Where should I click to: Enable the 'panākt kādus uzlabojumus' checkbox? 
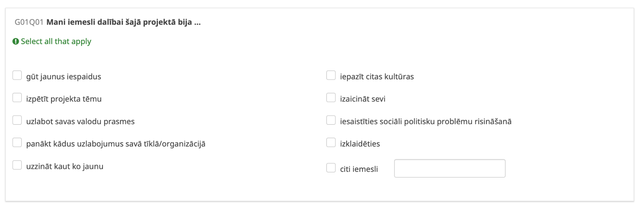[17, 143]
